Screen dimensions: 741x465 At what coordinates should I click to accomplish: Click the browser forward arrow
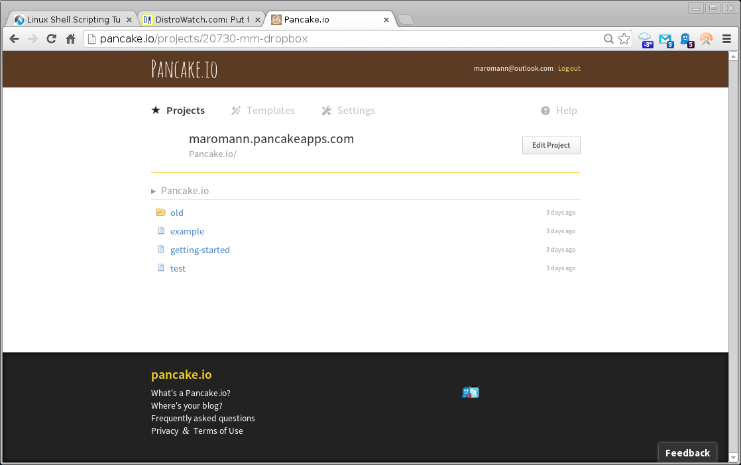(x=32, y=39)
